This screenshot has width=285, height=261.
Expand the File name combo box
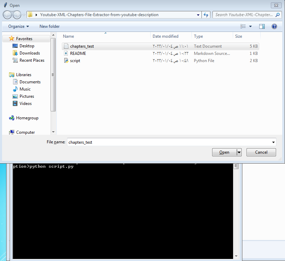pos(274,142)
